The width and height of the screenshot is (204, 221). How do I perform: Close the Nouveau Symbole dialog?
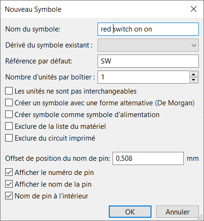point(194,9)
